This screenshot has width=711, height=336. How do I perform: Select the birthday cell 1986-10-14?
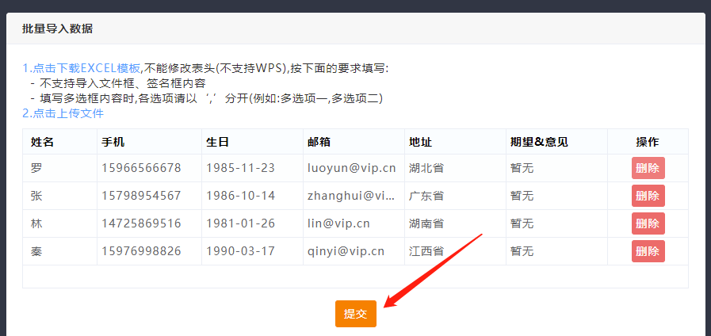(x=240, y=196)
